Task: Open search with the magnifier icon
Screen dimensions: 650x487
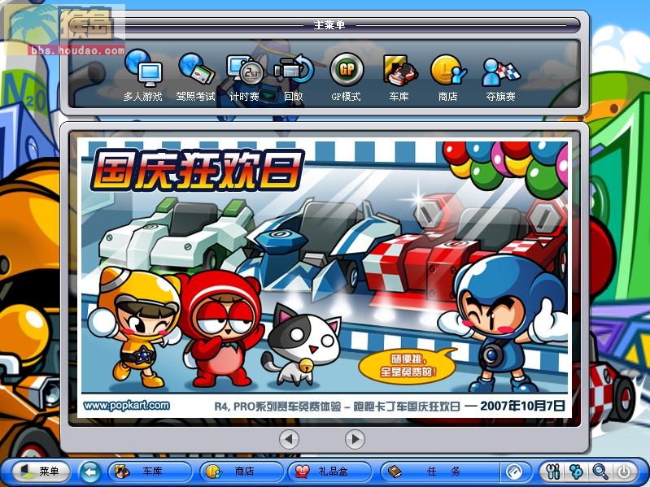Action: (600, 472)
